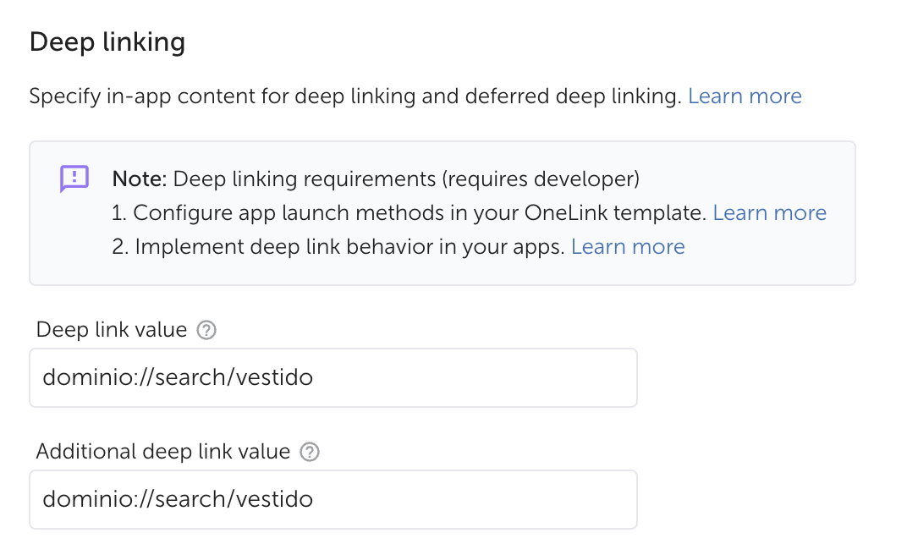Click the 'Deep link value' field label
This screenshot has width=907, height=555.
111,330
